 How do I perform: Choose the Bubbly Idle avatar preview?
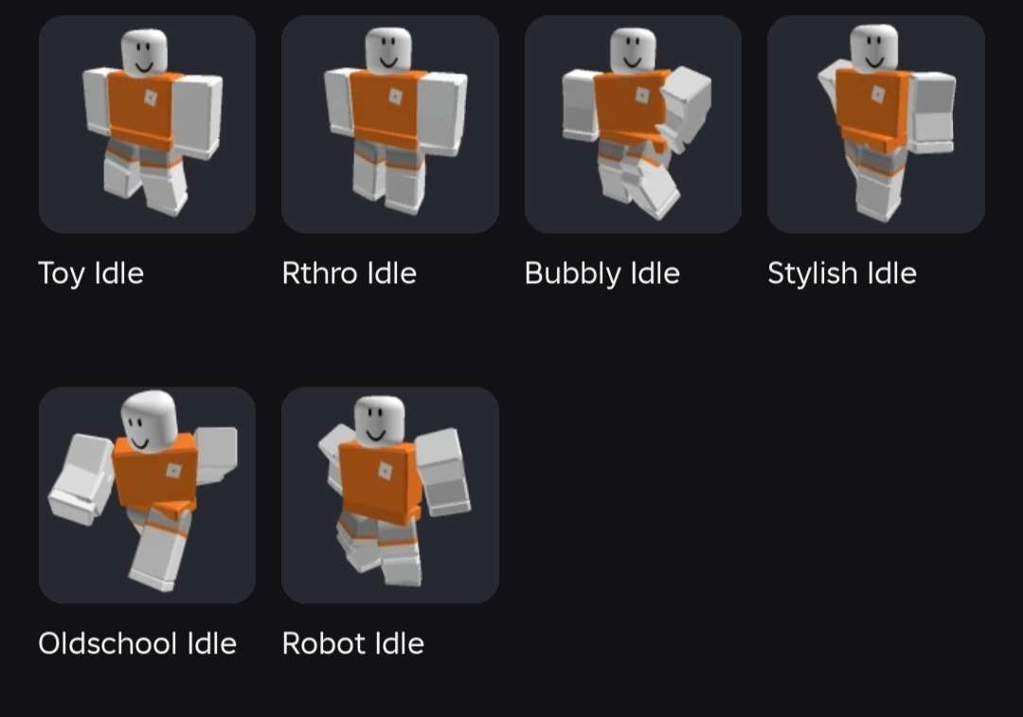point(633,125)
